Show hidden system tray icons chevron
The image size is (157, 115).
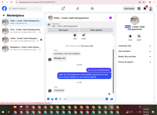(x=137, y=112)
